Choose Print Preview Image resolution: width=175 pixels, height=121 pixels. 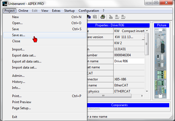tap(45, 102)
